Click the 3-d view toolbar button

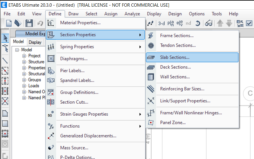(162, 23)
